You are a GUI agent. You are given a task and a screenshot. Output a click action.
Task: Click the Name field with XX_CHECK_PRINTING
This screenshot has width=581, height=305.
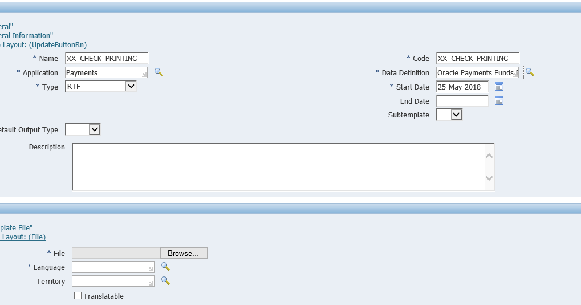(x=107, y=58)
